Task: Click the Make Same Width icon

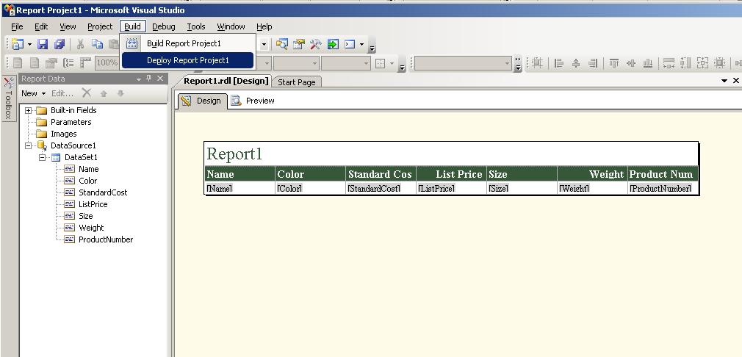Action: click(669, 63)
